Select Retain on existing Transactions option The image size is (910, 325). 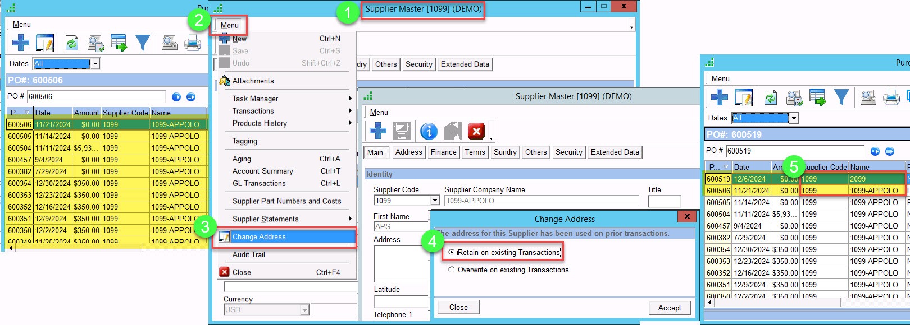pyautogui.click(x=452, y=253)
